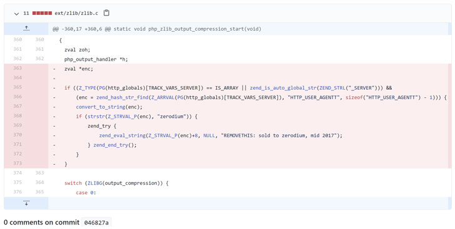
Task: Select old line number 363
Action: (17, 68)
